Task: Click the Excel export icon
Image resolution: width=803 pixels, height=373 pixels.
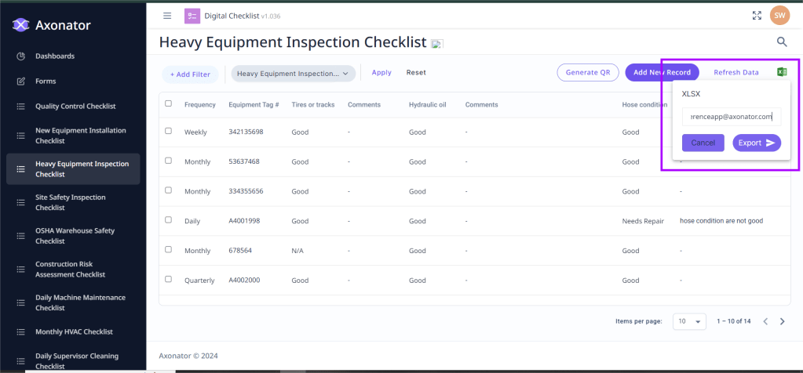Action: click(x=782, y=72)
